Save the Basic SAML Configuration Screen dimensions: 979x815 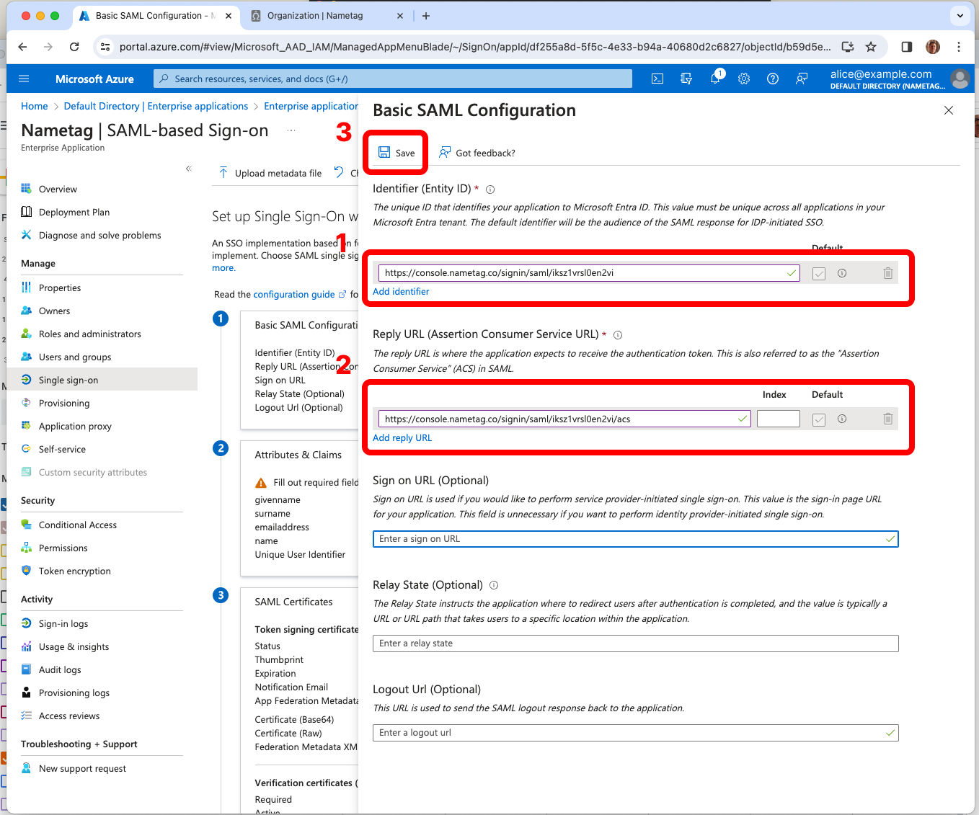click(x=397, y=153)
